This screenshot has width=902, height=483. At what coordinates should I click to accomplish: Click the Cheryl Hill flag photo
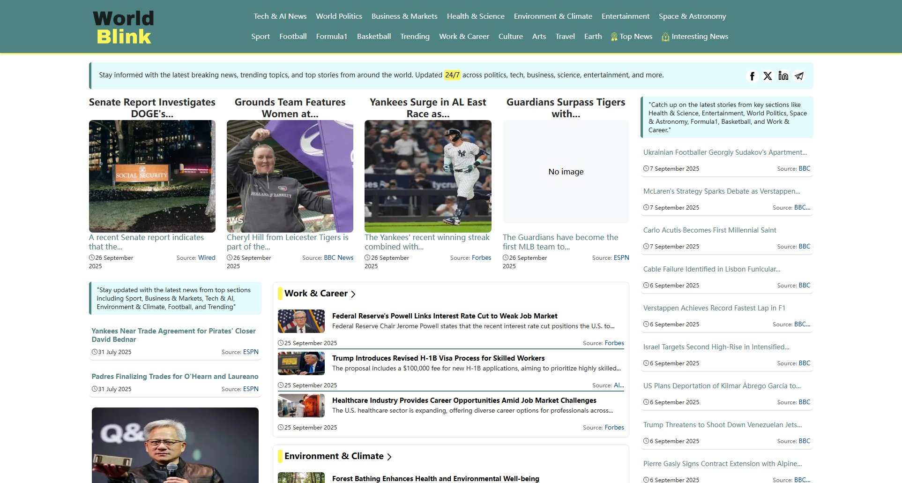click(290, 176)
